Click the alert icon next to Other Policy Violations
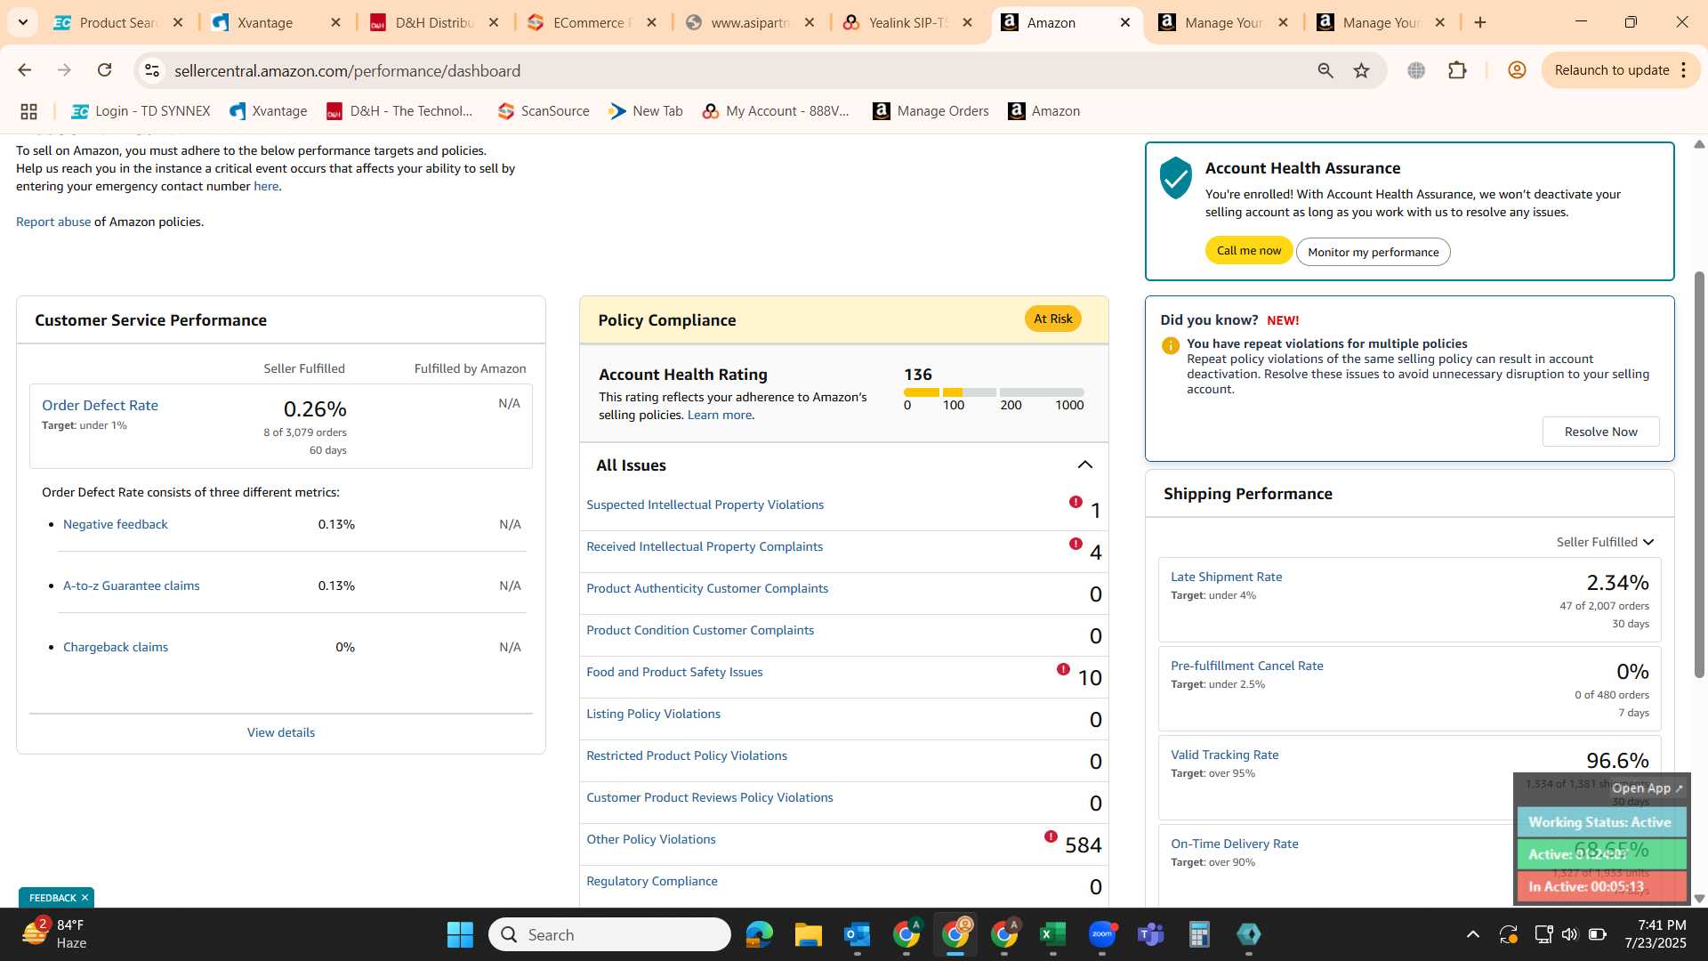 coord(1051,836)
